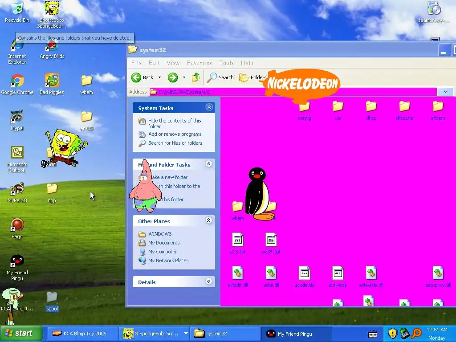Open the Recycle Bin desktop icon
The image size is (456, 342).
coord(17,12)
